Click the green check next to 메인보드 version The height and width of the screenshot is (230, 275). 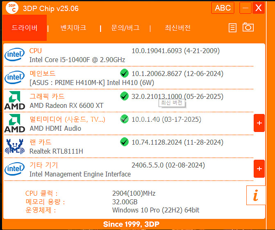pyautogui.click(x=124, y=73)
